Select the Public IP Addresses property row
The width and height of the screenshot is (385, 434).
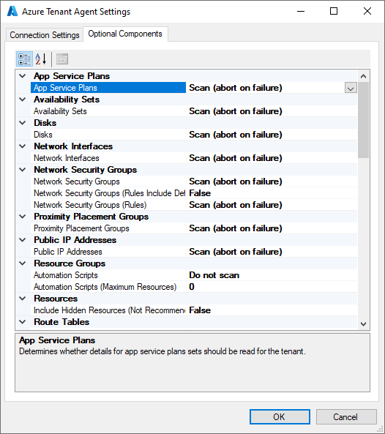(x=194, y=252)
